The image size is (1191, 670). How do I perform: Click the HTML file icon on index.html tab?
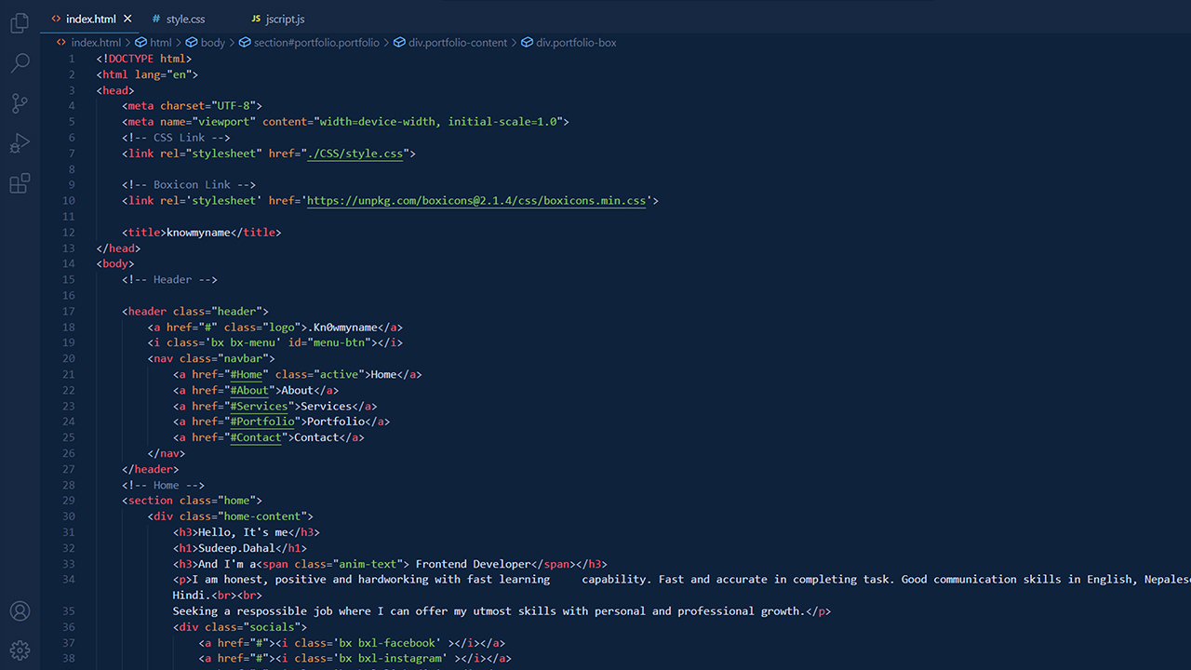[x=56, y=19]
